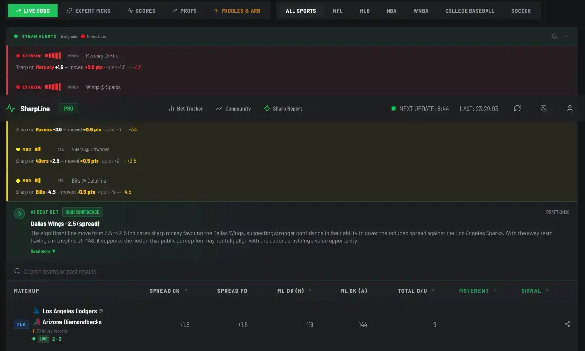Mute Steam Alerts with bell icon
This screenshot has width=585, height=351.
pos(554,36)
